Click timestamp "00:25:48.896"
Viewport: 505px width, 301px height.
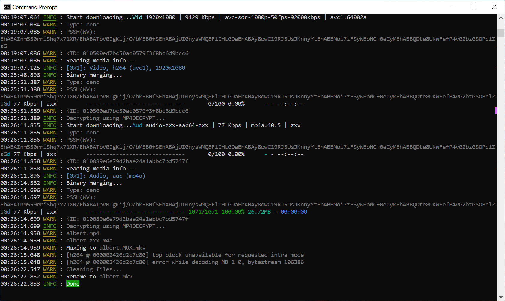[x=20, y=75]
